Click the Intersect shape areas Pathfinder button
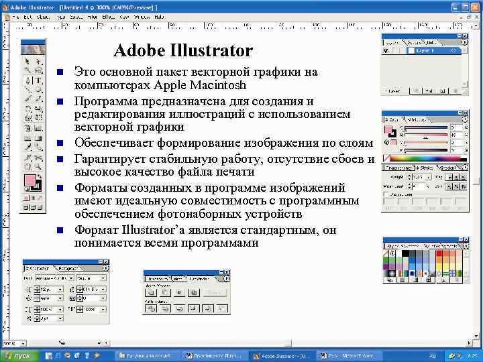Viewport: 483px width, 362px height. 179,292
